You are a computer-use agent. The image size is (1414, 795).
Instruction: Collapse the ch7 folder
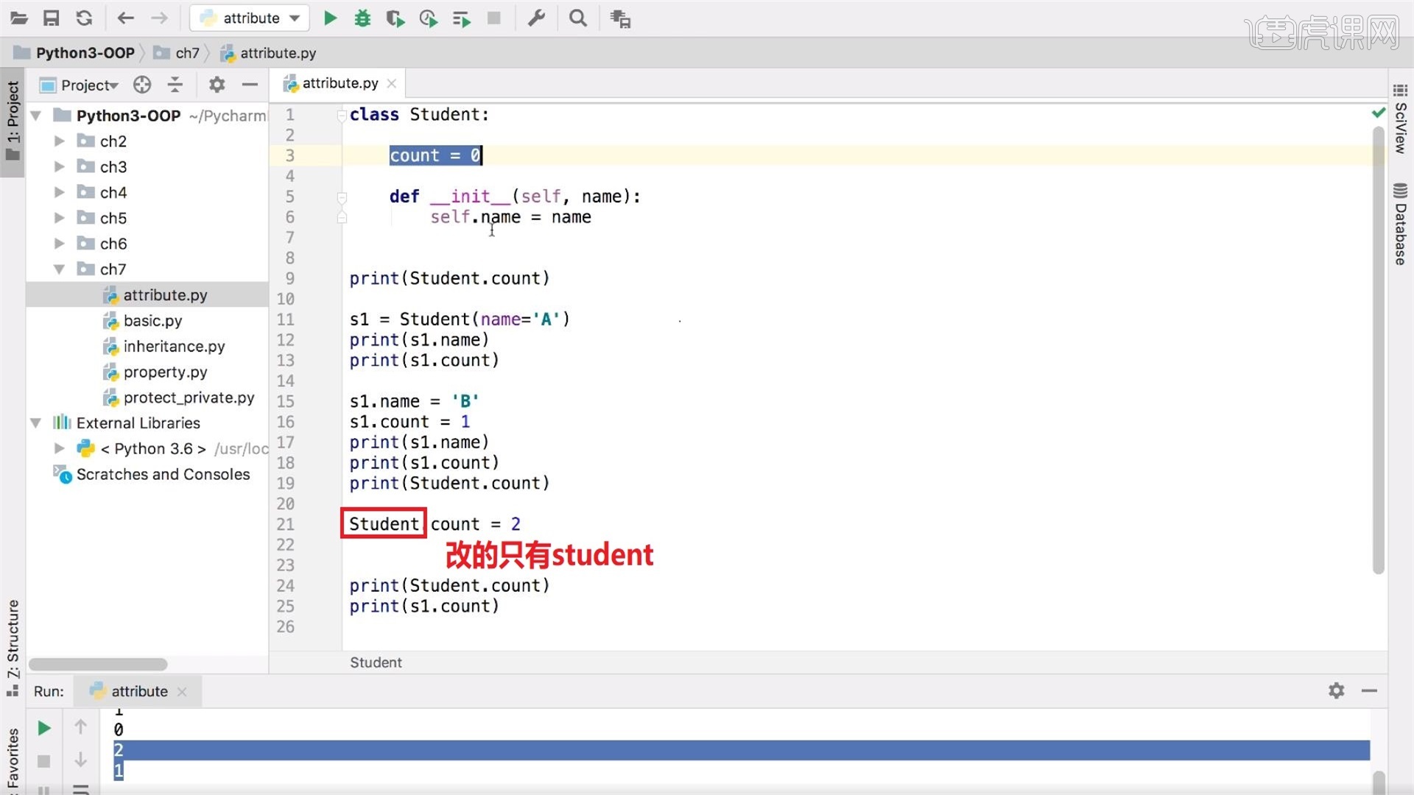[60, 269]
